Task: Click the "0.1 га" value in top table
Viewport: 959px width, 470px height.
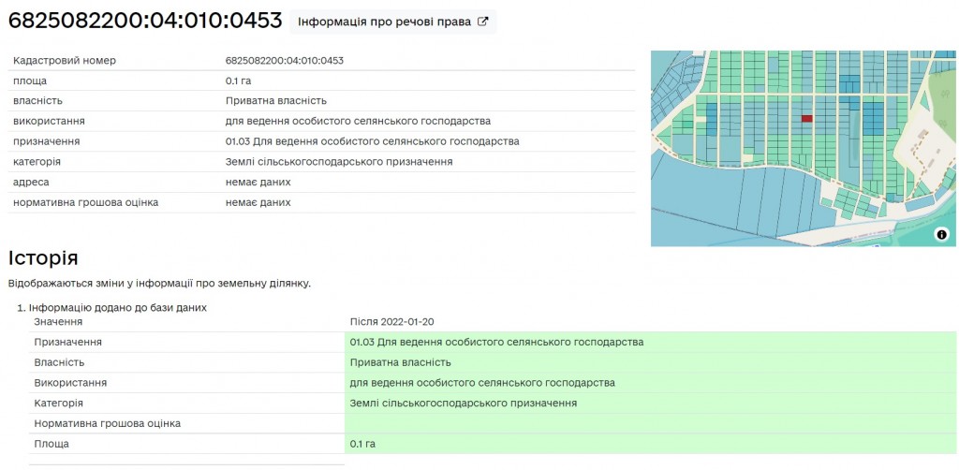Action: point(239,81)
